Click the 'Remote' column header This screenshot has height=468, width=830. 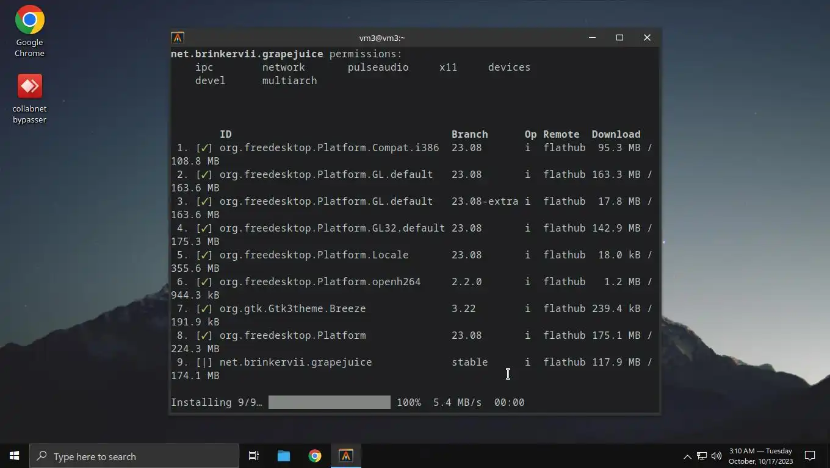(x=561, y=134)
